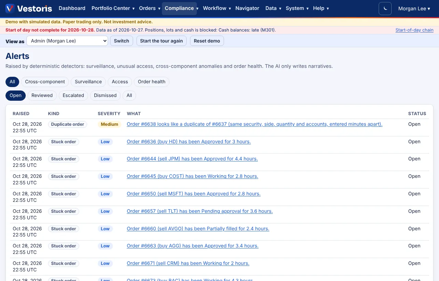Filter alerts by Order health

(152, 82)
